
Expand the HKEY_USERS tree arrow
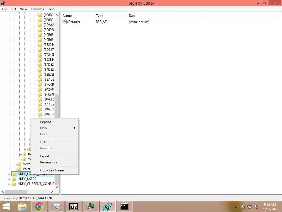(x=9, y=179)
